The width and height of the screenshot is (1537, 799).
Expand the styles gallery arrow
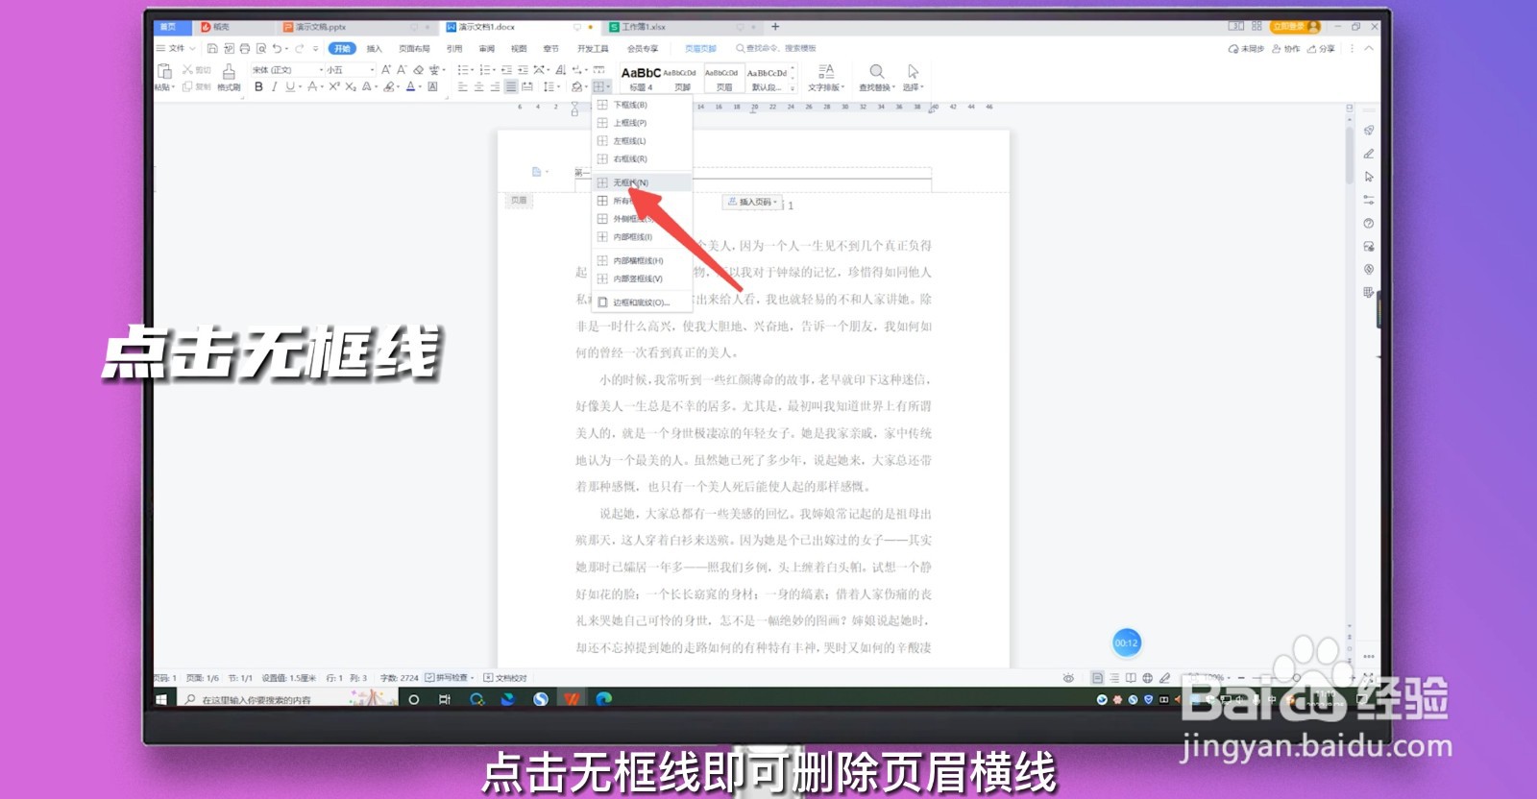(x=793, y=87)
